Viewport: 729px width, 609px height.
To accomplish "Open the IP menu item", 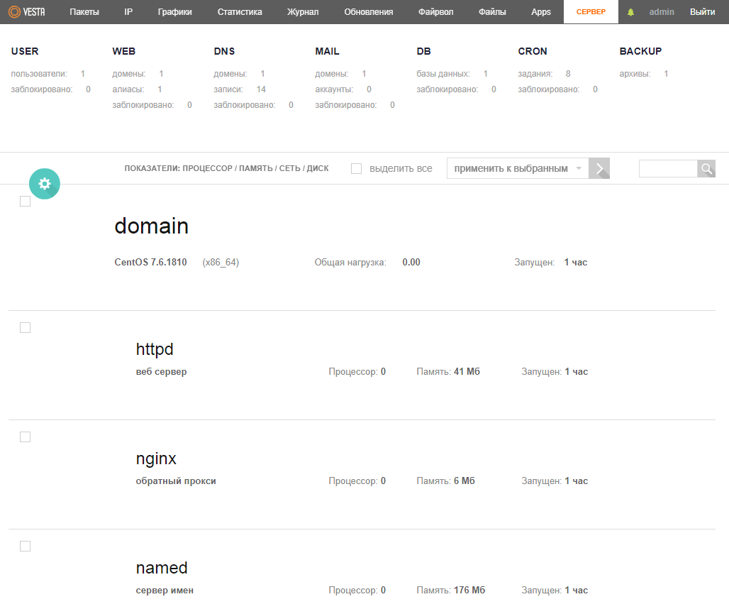I will 128,12.
